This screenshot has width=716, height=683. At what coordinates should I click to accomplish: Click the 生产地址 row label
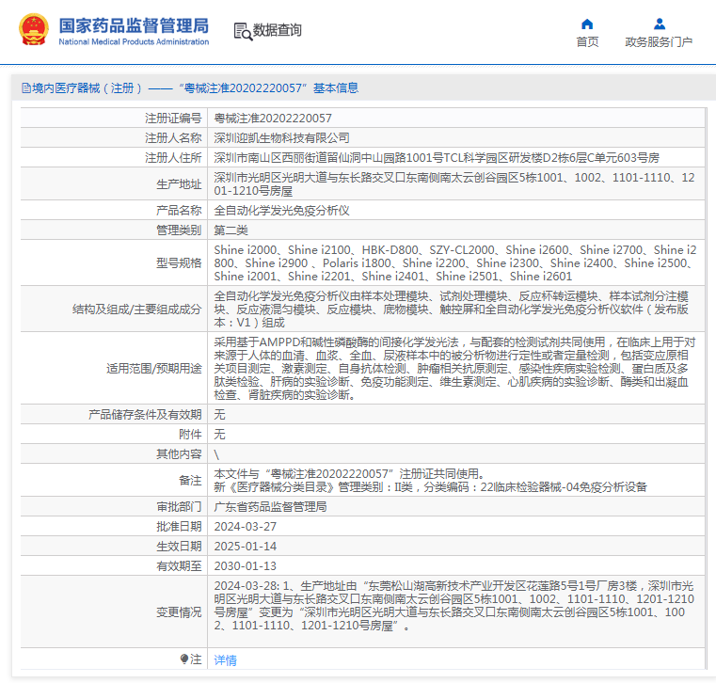(x=179, y=184)
